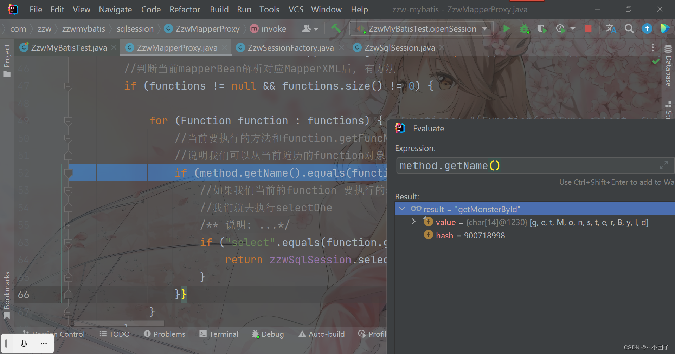Click the editor tabs more options icon
The height and width of the screenshot is (354, 675).
pyautogui.click(x=653, y=47)
